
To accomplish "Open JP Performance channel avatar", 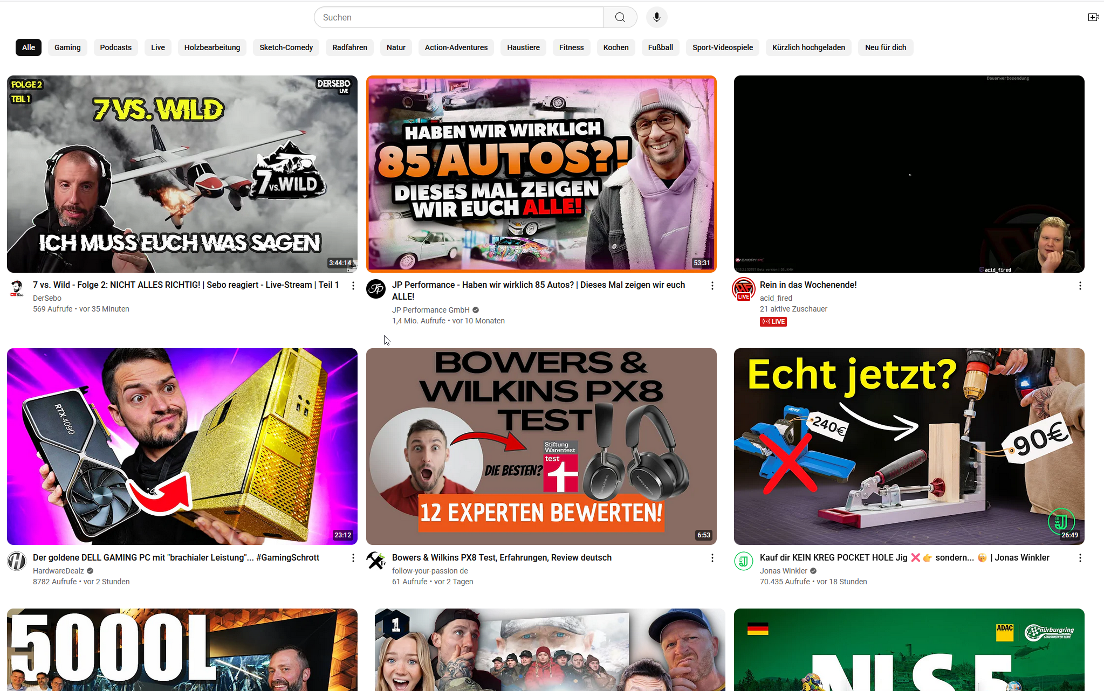I will point(376,289).
